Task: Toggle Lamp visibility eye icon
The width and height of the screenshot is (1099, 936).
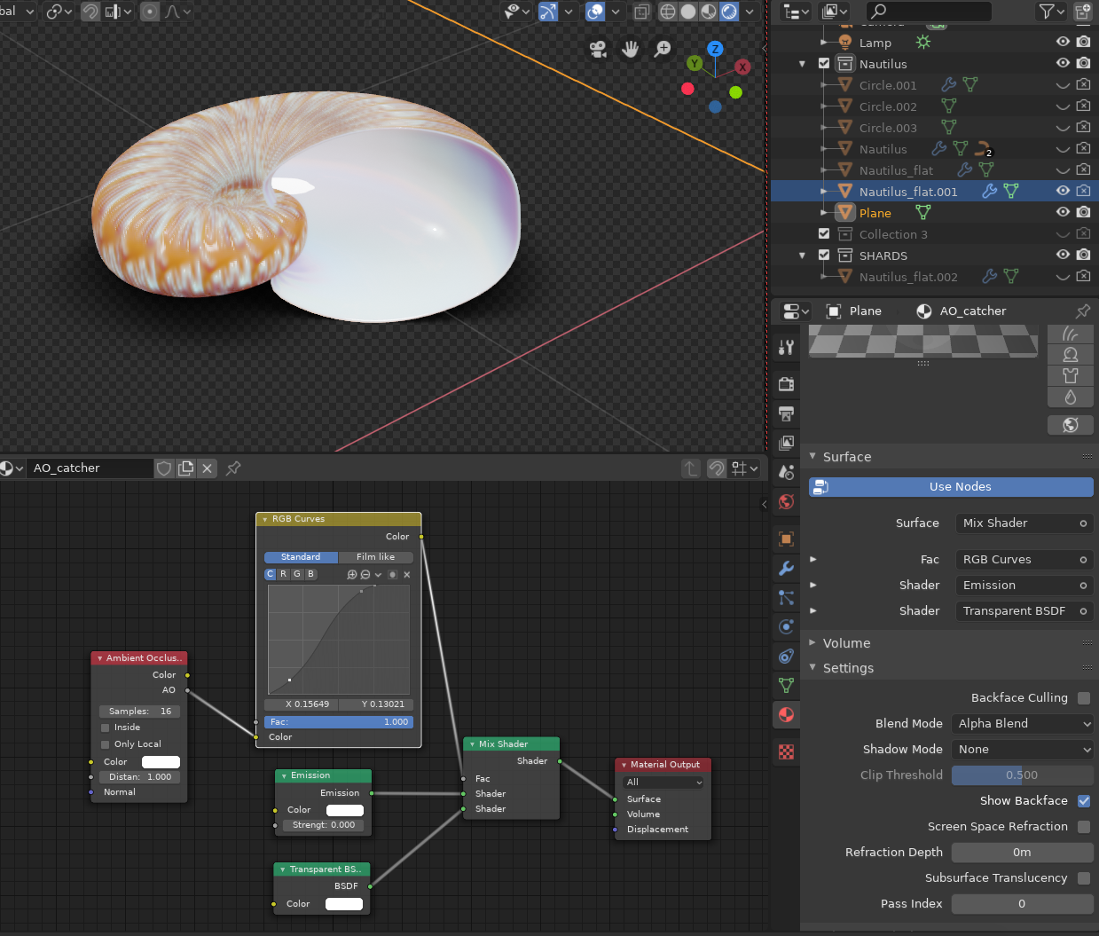Action: pyautogui.click(x=1063, y=43)
